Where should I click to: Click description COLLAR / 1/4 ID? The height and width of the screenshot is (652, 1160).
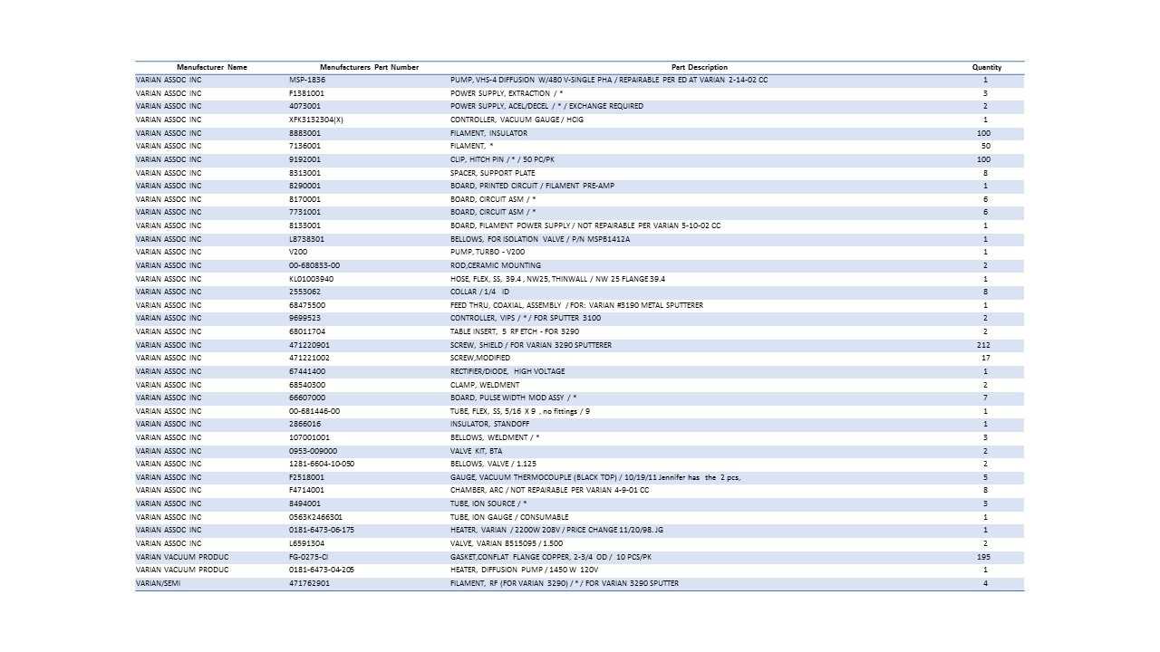[479, 292]
